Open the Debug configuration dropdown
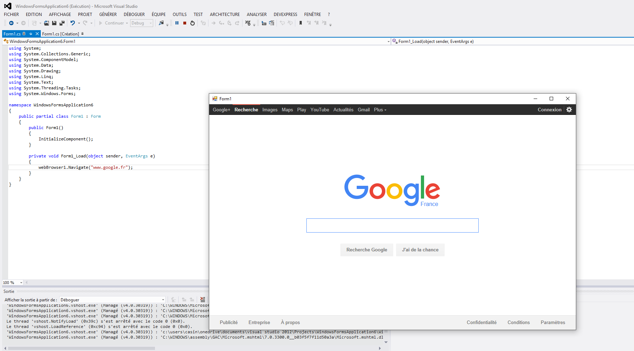 (141, 23)
